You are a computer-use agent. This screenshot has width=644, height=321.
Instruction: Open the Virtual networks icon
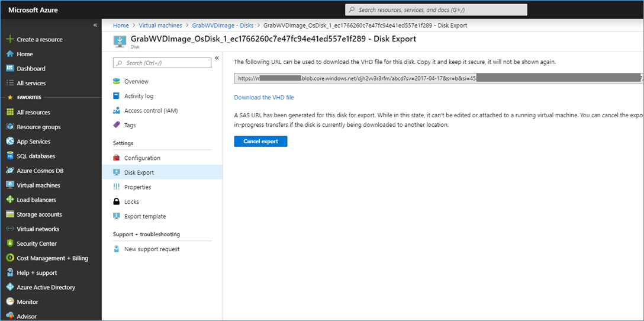pyautogui.click(x=10, y=229)
